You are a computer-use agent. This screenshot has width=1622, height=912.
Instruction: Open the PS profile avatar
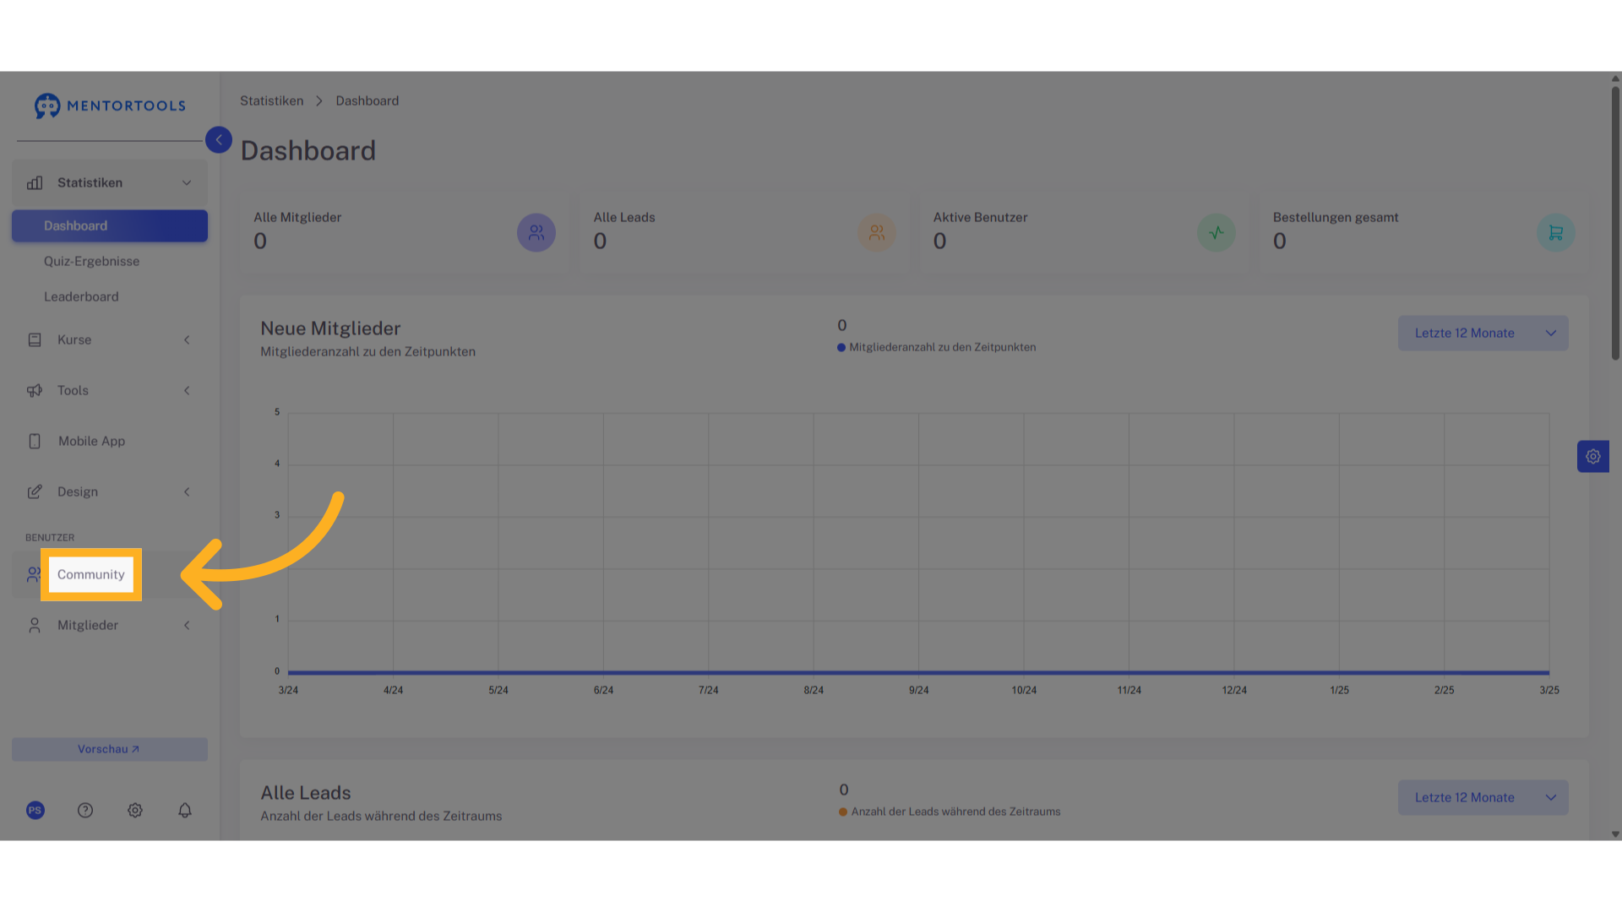35,811
